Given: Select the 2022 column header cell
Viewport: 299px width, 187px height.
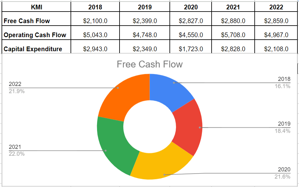Looking at the screenshot, I should point(276,7).
